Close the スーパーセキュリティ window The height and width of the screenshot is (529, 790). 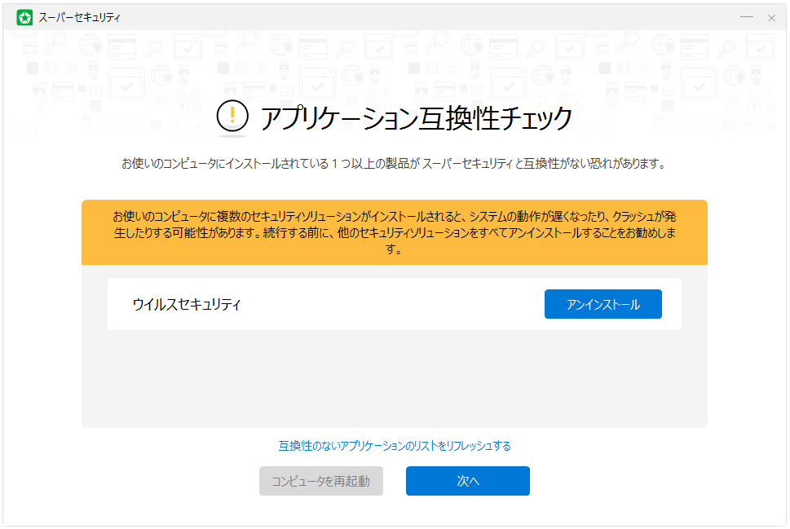[x=771, y=18]
